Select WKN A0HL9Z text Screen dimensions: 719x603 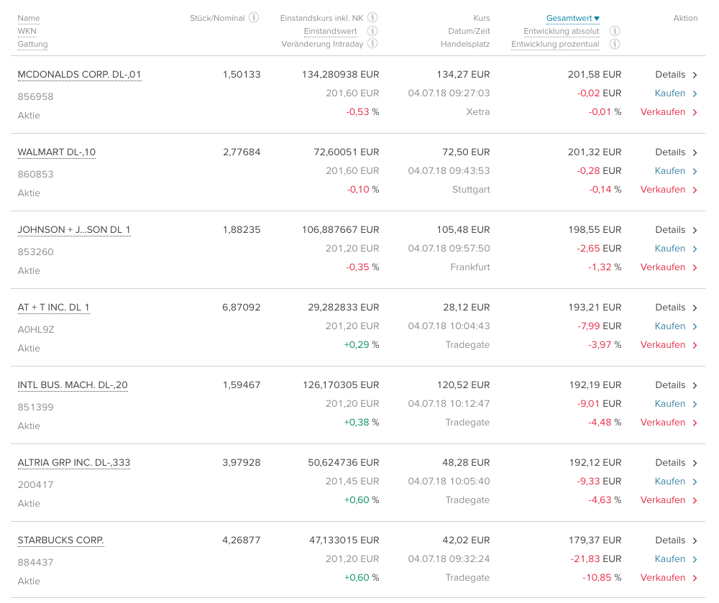point(36,329)
